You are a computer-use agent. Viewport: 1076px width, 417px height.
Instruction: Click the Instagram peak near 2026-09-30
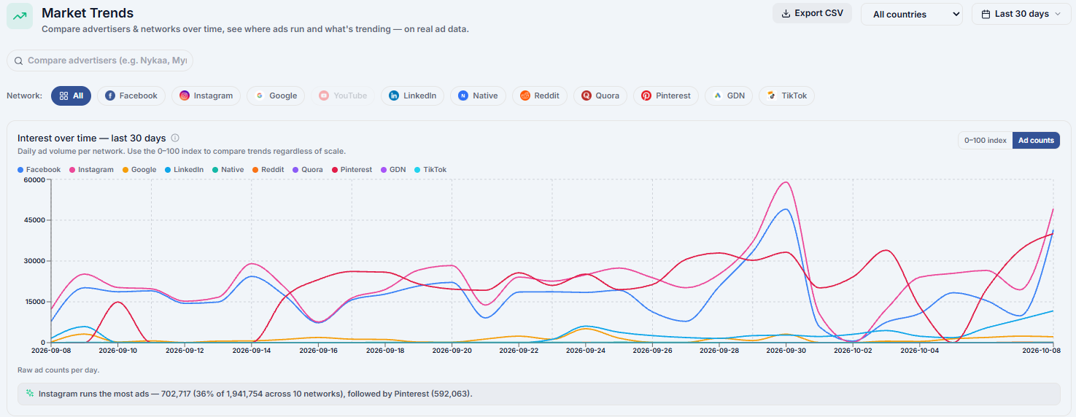click(x=785, y=182)
